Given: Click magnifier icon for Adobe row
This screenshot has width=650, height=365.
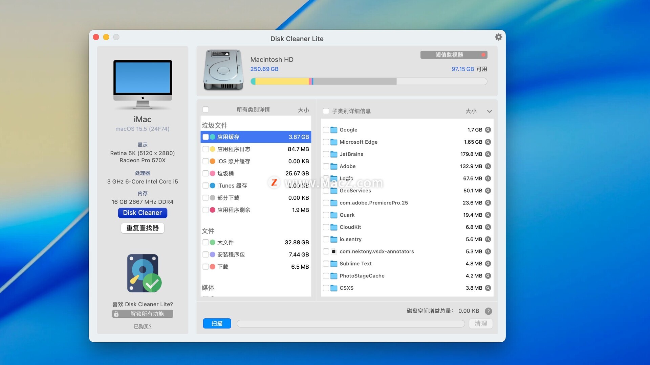Looking at the screenshot, I should coord(488,166).
